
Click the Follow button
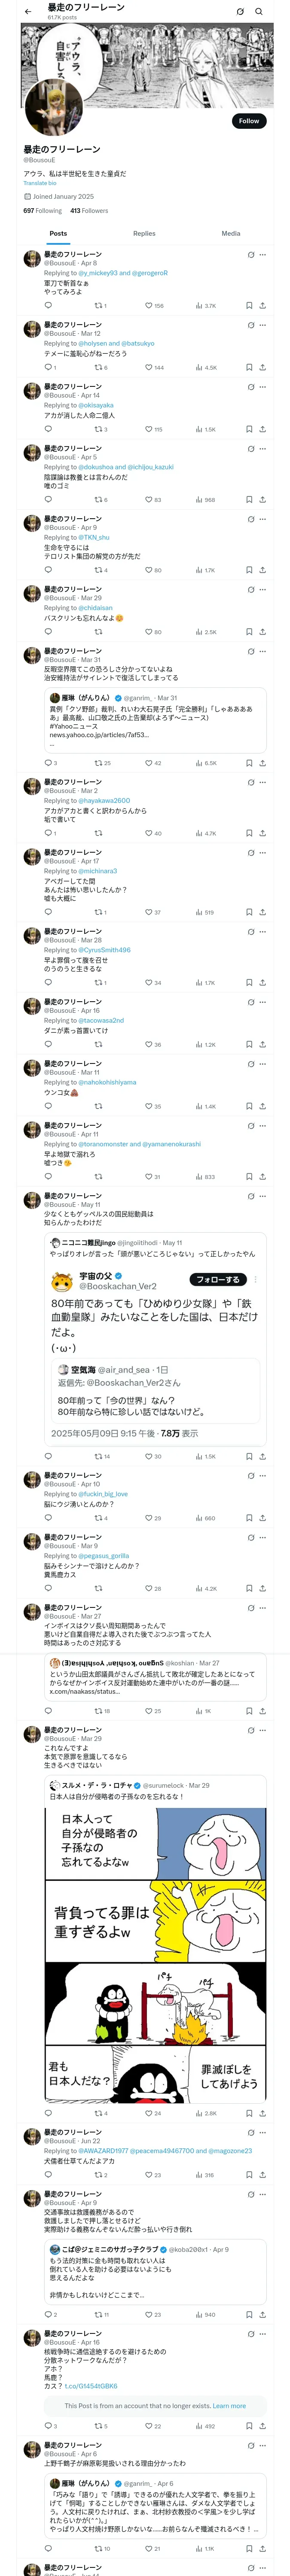pos(248,121)
